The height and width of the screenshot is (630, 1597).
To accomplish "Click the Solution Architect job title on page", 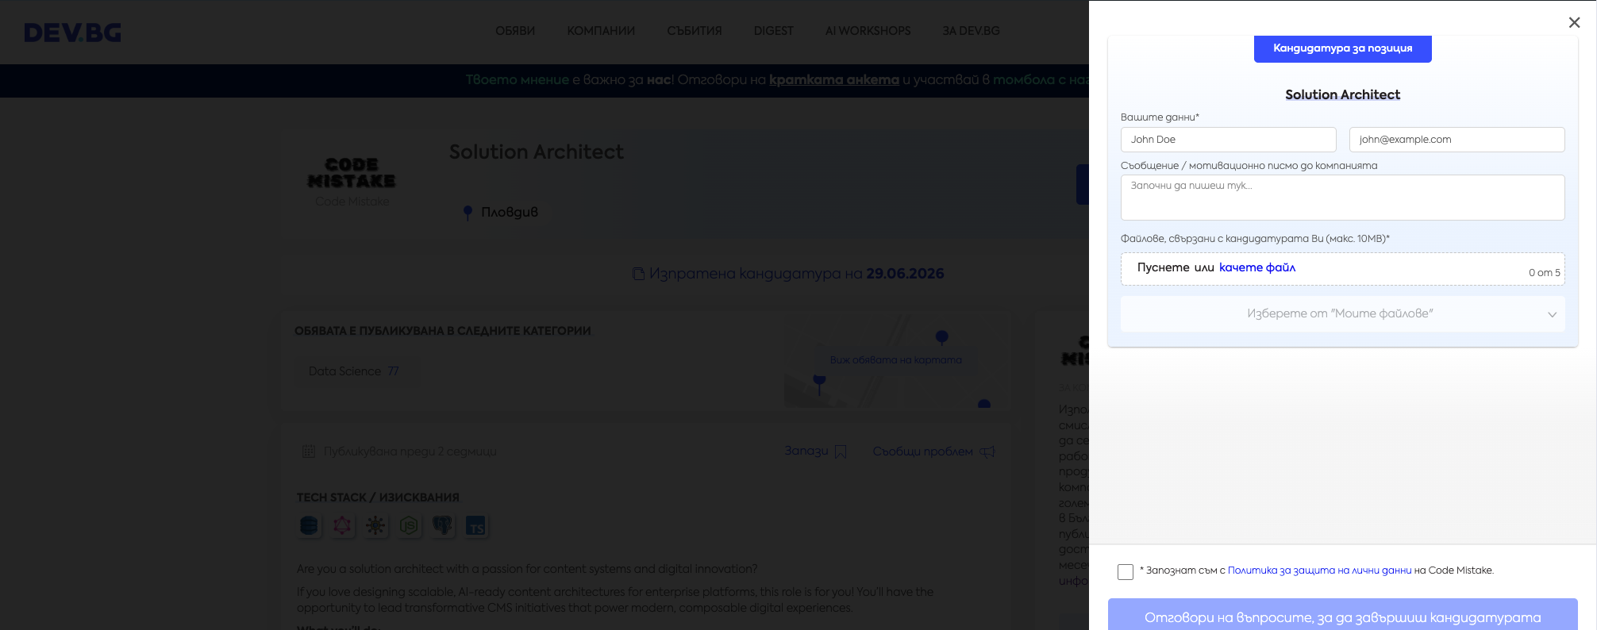I will [x=537, y=152].
